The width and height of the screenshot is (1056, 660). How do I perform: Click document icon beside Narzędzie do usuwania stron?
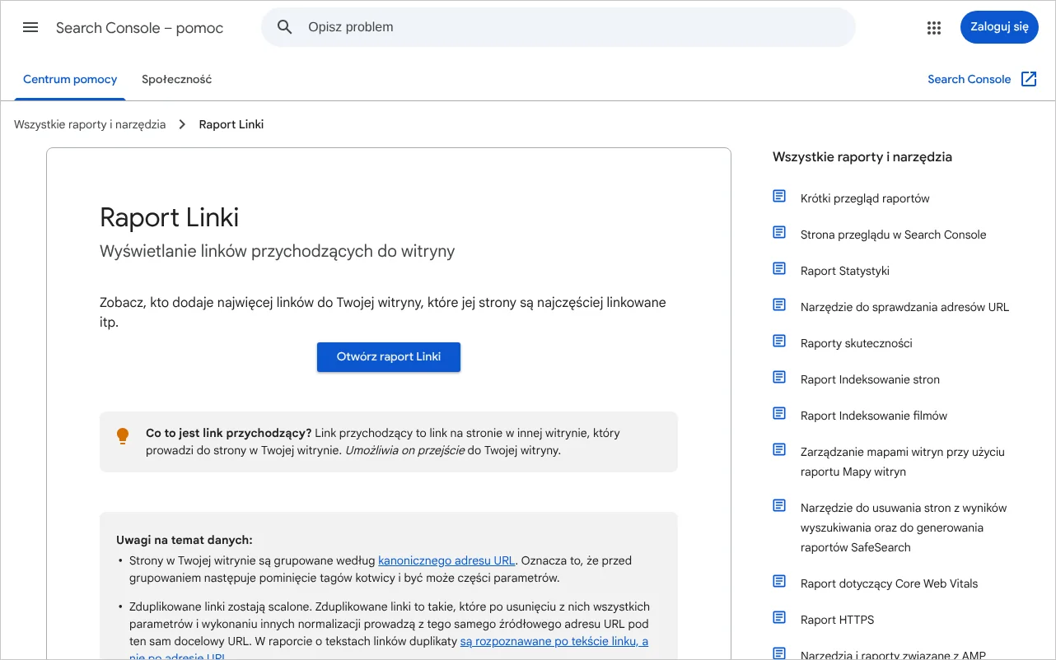pos(779,505)
